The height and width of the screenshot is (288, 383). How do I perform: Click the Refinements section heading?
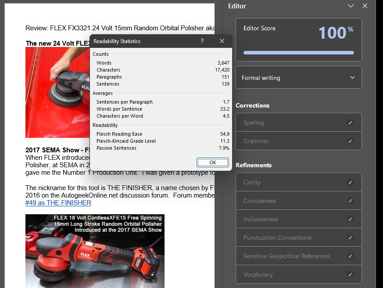pyautogui.click(x=254, y=165)
